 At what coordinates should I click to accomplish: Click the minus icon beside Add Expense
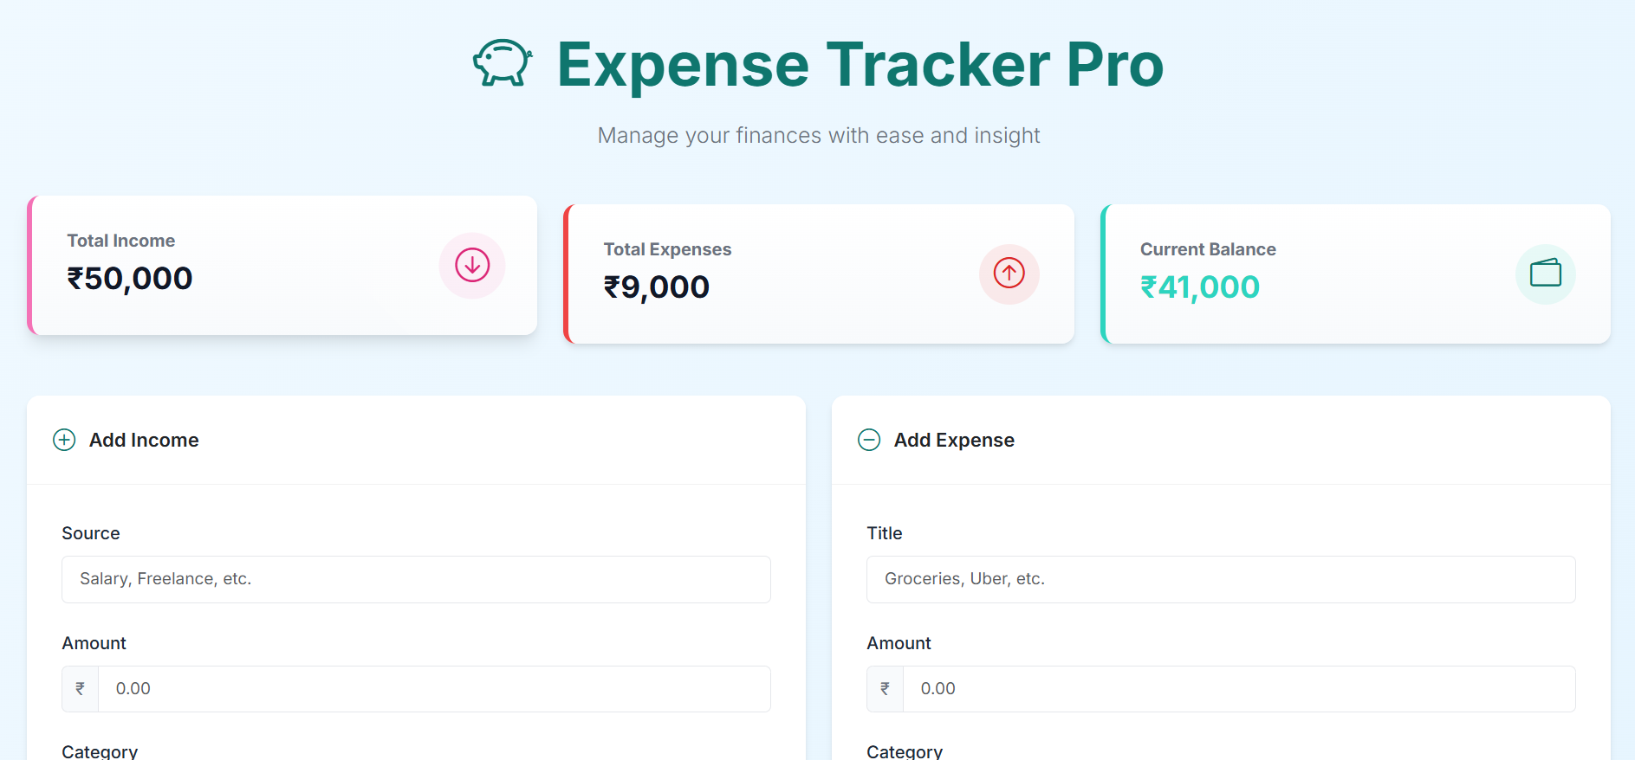[869, 440]
